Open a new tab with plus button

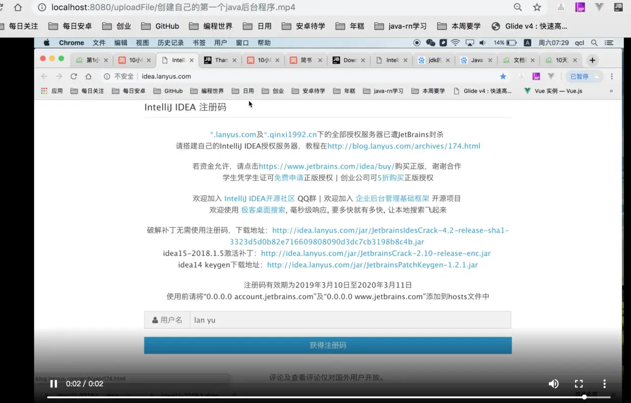[592, 60]
